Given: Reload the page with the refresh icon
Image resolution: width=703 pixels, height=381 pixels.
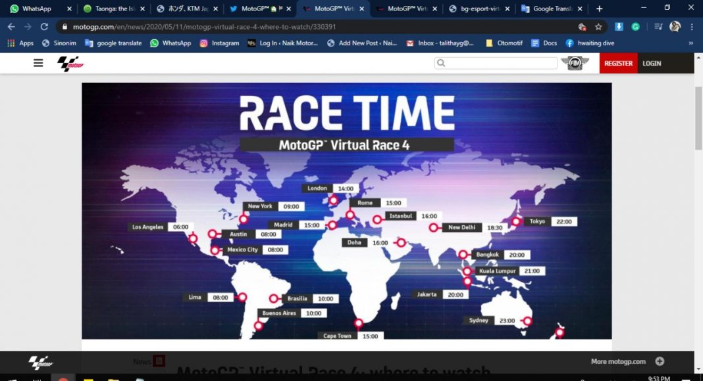Looking at the screenshot, I should (44, 27).
